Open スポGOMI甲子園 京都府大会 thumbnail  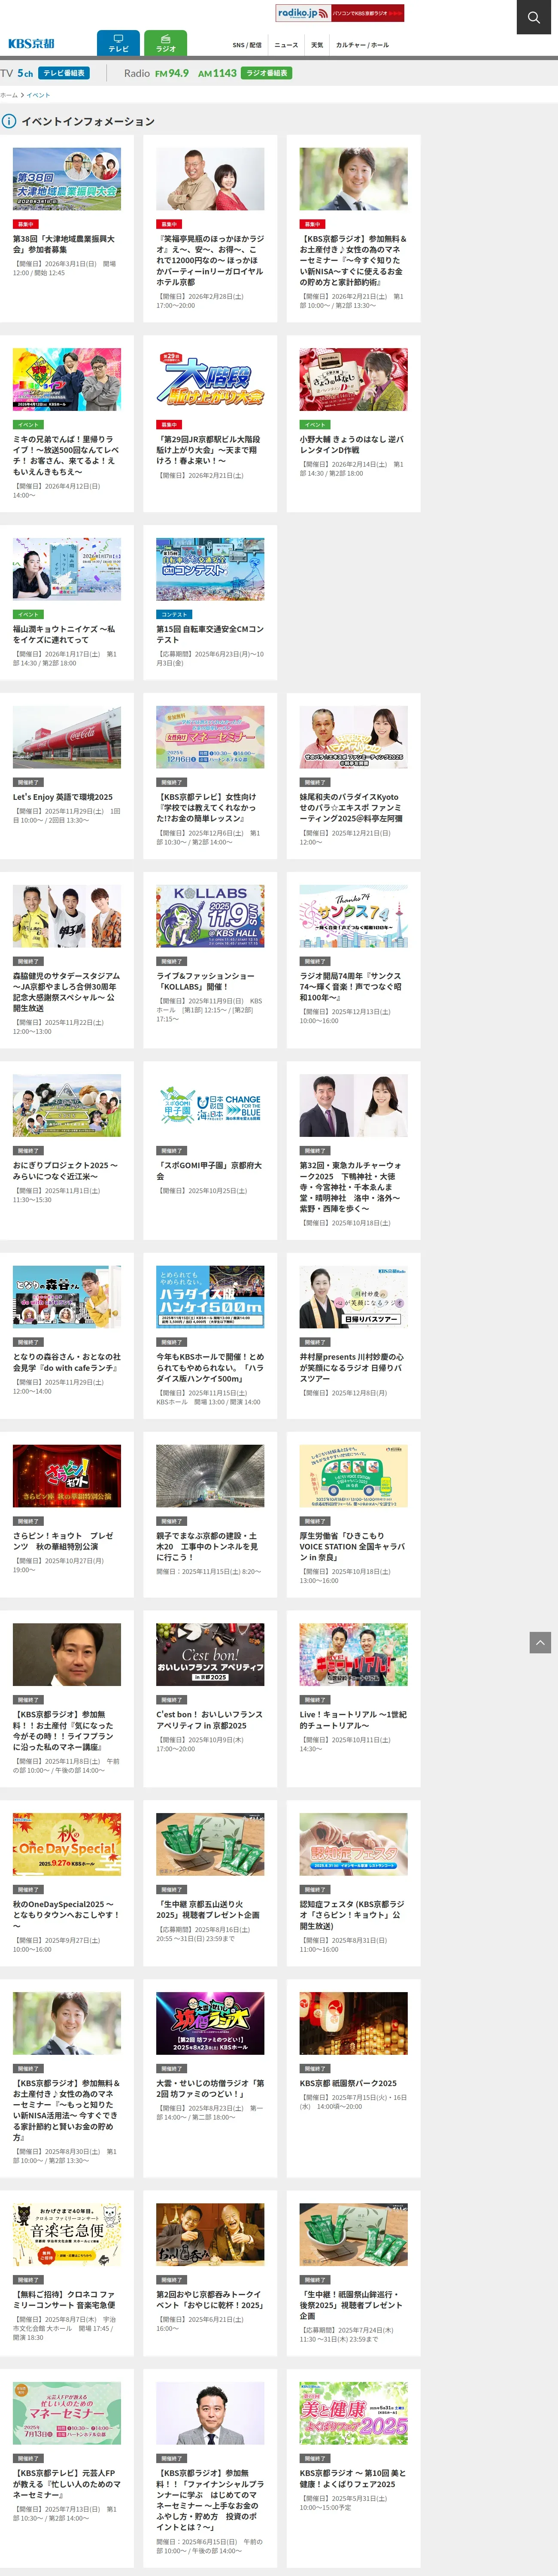pyautogui.click(x=210, y=1105)
